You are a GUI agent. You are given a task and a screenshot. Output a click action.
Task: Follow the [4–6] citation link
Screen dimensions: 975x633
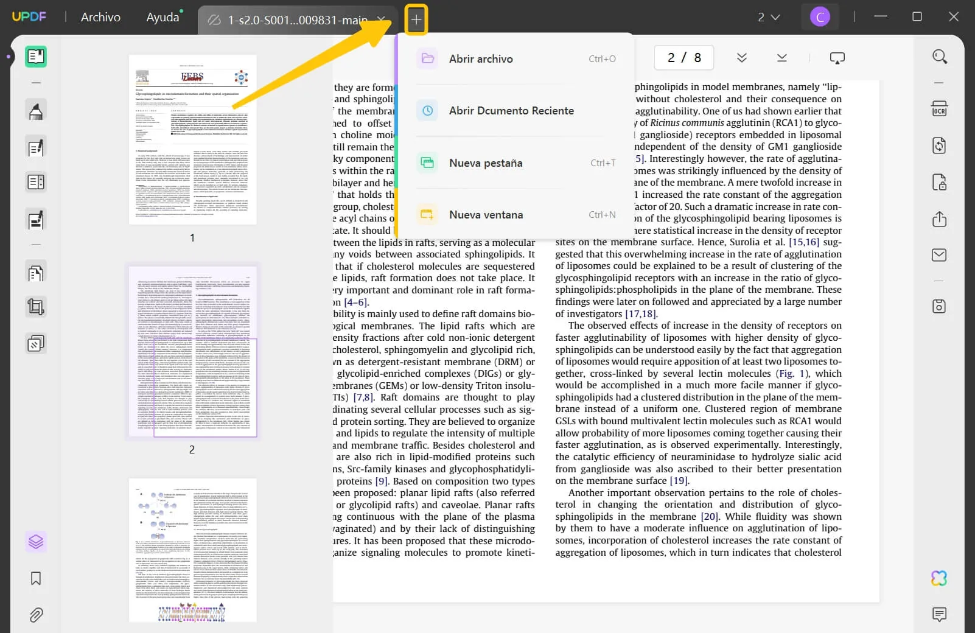coord(356,303)
